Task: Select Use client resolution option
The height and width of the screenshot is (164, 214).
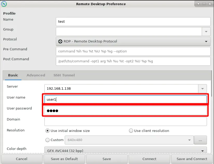Action: pyautogui.click(x=131, y=131)
